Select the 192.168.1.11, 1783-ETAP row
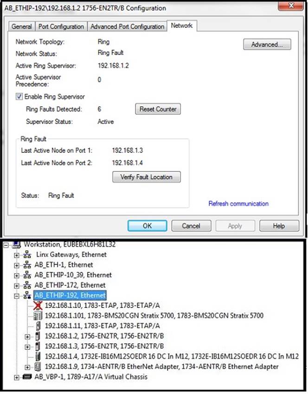 pyautogui.click(x=103, y=326)
